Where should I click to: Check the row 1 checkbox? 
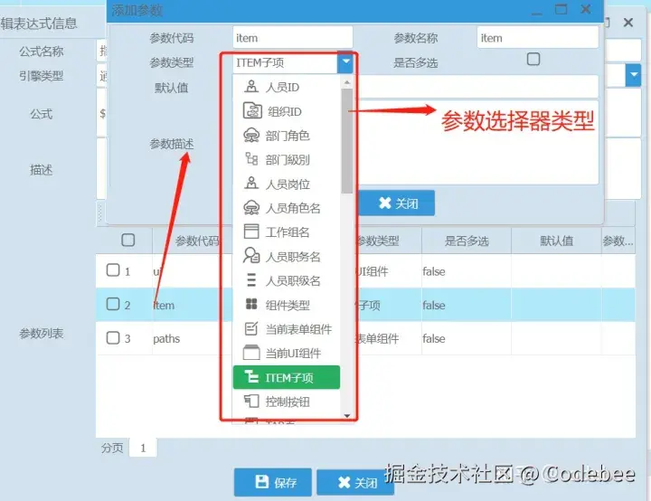113,270
